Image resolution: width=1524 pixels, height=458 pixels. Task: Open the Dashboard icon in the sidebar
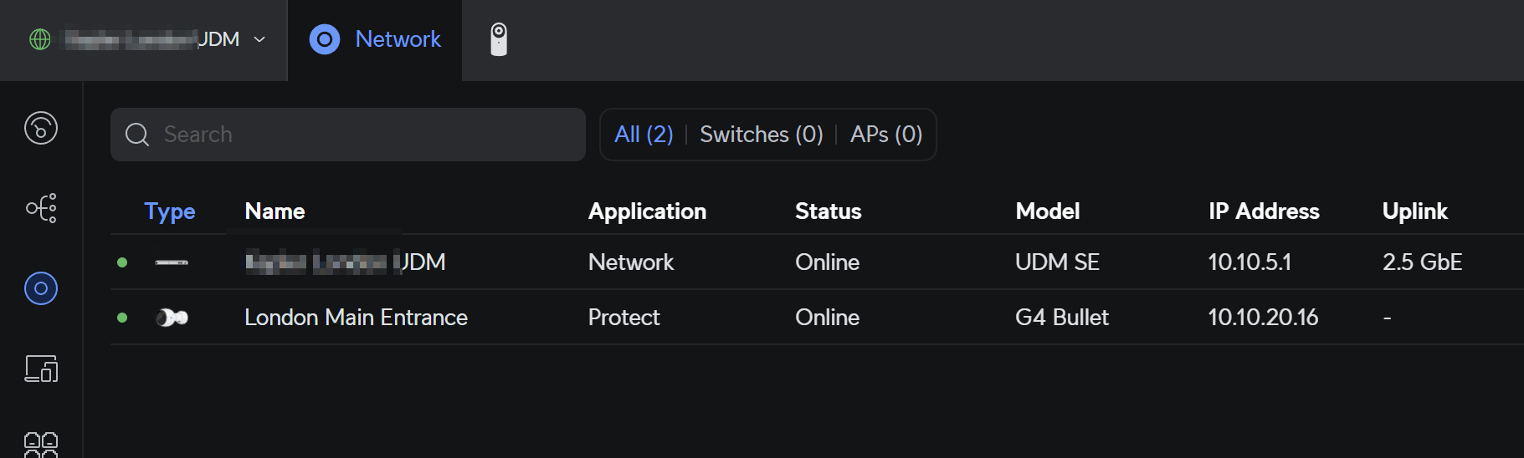coord(41,128)
